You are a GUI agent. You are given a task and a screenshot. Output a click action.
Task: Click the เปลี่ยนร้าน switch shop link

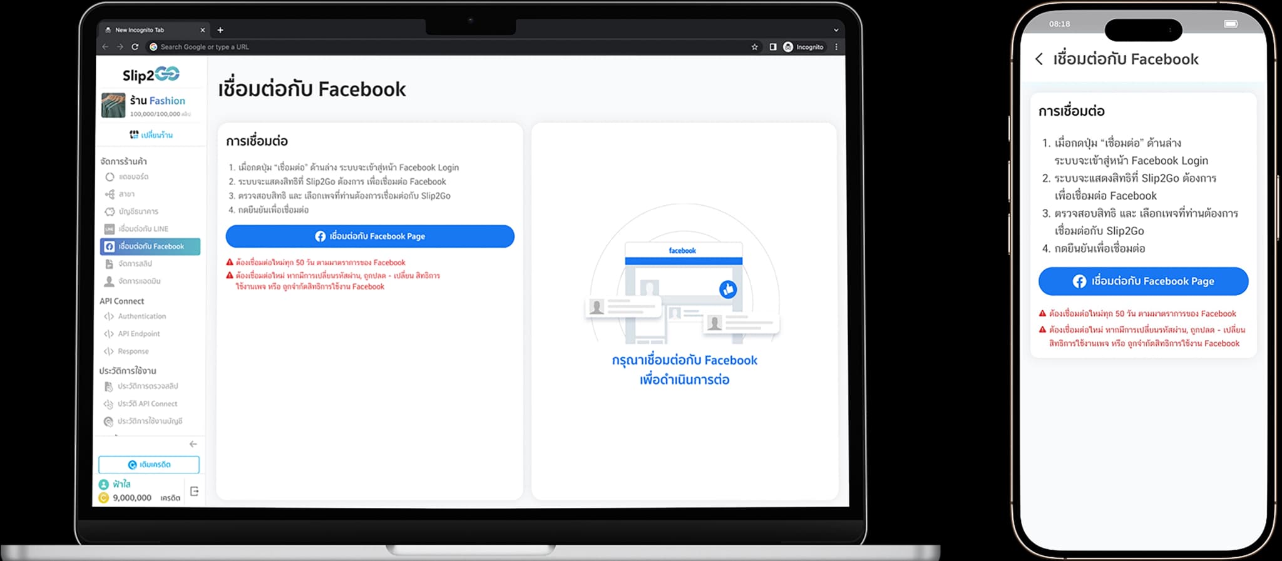tap(151, 135)
